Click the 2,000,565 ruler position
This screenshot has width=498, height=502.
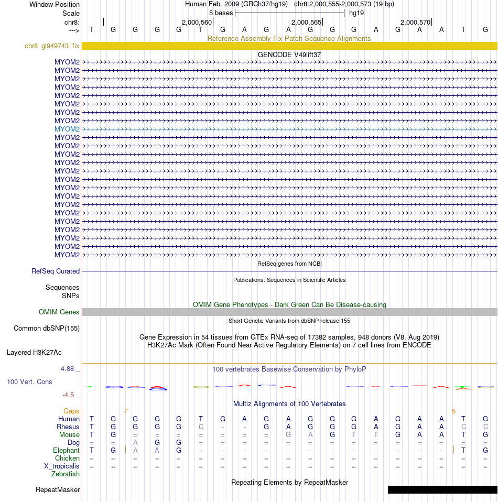coord(306,22)
